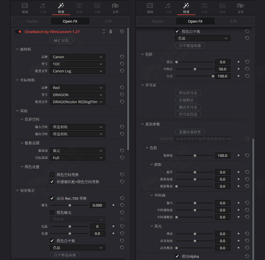Uncheck 假色白平衡 in left panel

coord(52,240)
